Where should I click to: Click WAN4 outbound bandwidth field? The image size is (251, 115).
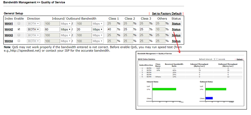click(84, 41)
